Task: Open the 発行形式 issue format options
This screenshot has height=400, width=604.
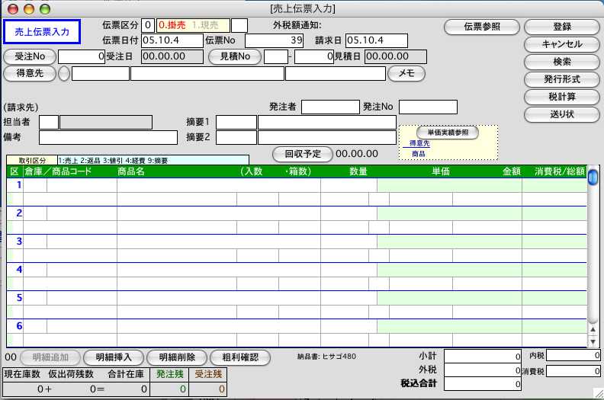Action: [x=561, y=79]
